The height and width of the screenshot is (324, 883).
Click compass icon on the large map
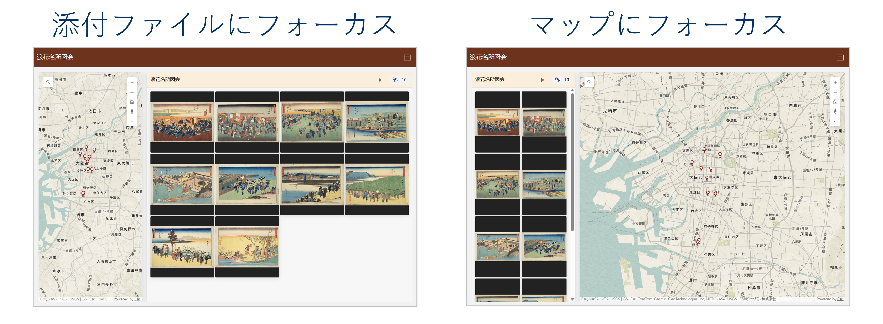[x=835, y=111]
